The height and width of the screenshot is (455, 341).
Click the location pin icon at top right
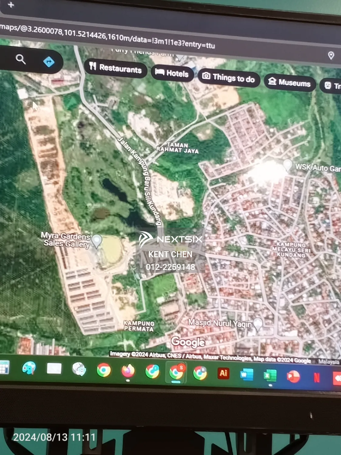coord(331,56)
